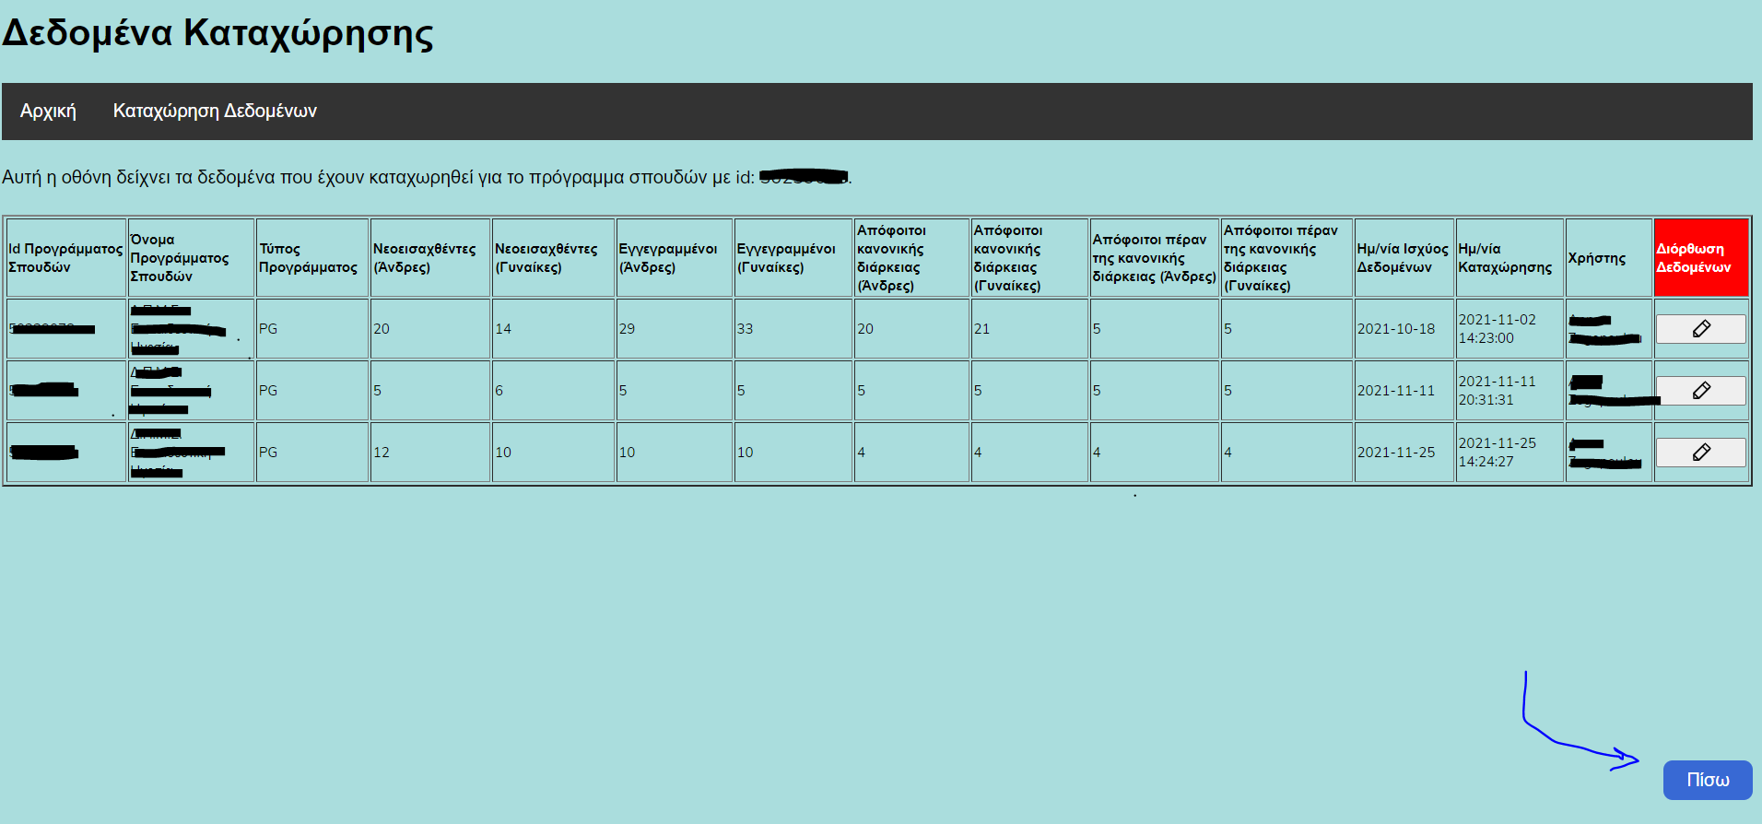Click the value 14 in Νεοεισαχθέντες (Γυναίκες)
Viewport: 1762px width, 824px height.
(503, 329)
